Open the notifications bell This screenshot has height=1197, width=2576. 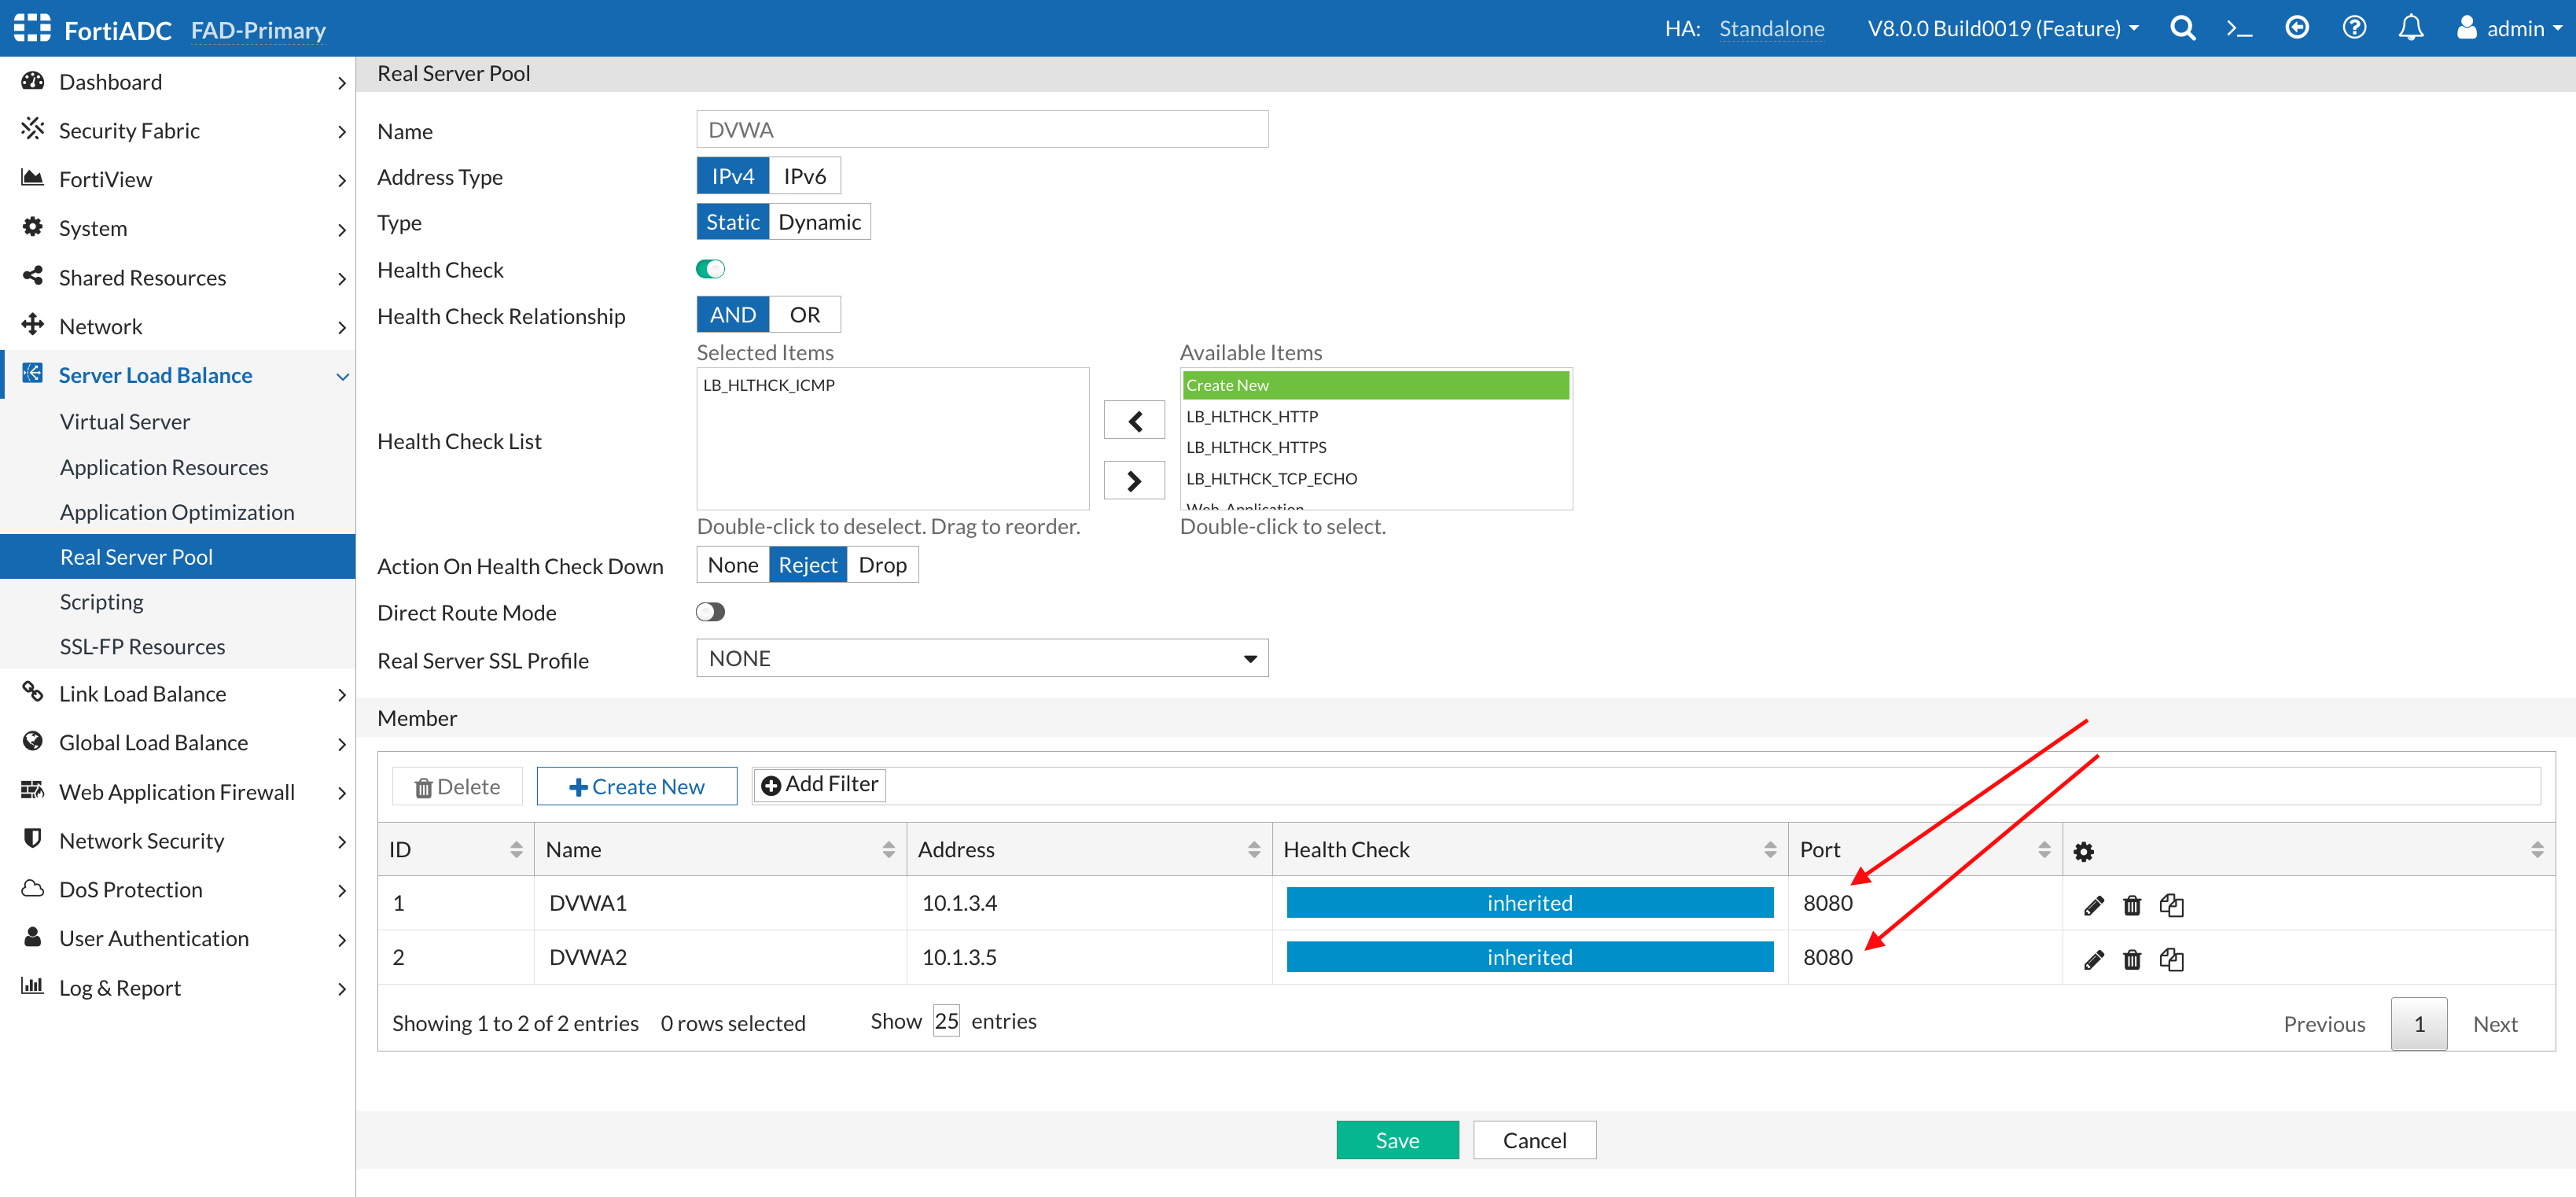(x=2411, y=28)
